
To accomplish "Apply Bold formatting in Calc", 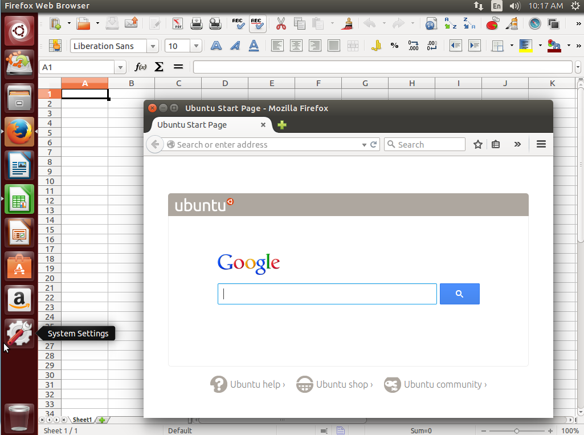I will pyautogui.click(x=216, y=46).
